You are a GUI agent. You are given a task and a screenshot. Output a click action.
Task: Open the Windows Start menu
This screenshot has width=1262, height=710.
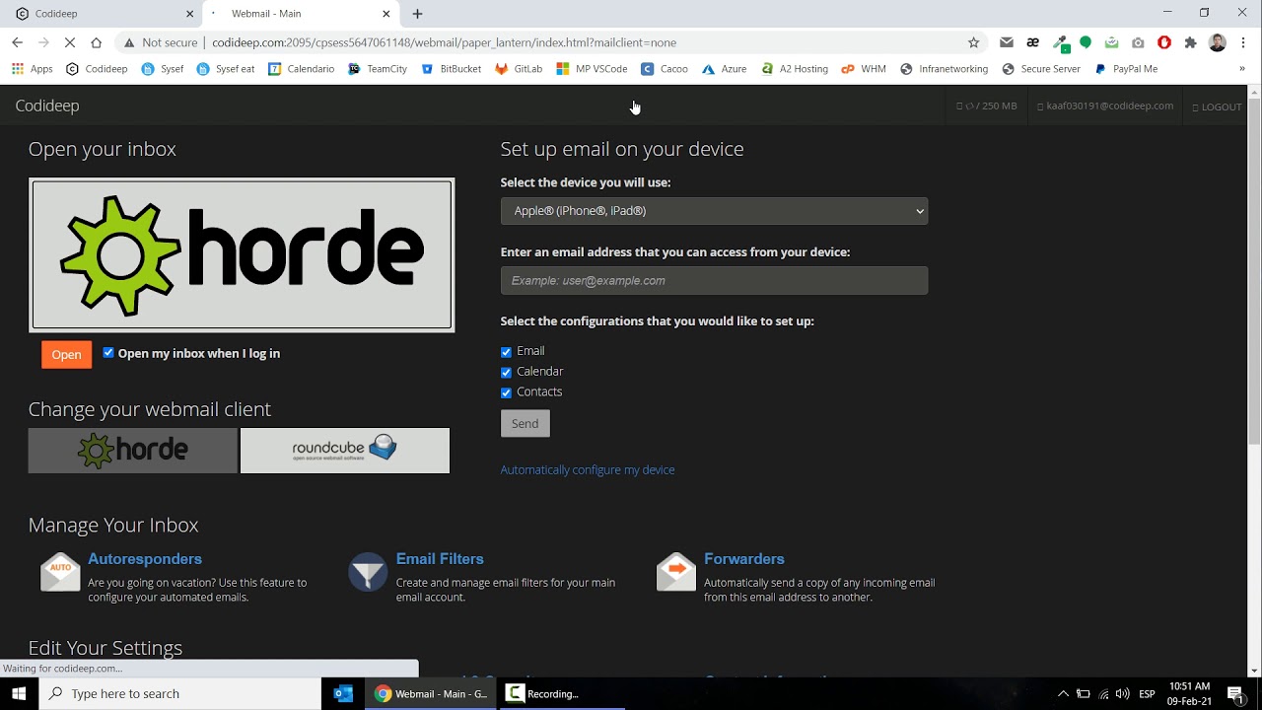(19, 693)
